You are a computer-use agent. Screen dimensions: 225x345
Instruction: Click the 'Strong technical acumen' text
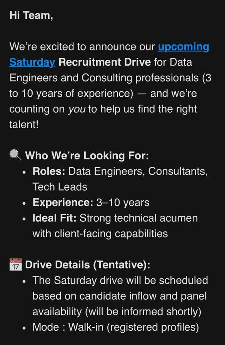pyautogui.click(x=138, y=218)
